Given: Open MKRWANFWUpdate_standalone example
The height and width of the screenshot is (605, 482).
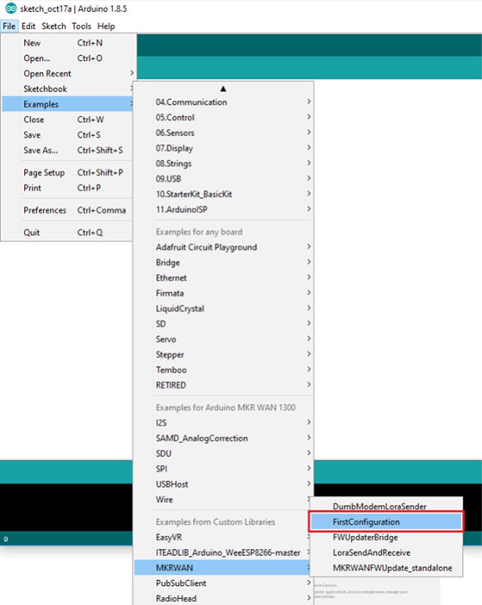Looking at the screenshot, I should (x=392, y=568).
